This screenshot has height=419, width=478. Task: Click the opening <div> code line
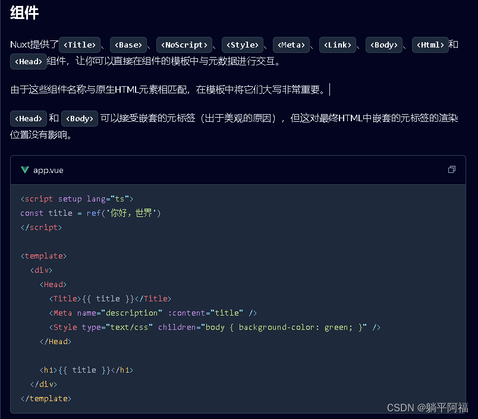click(41, 270)
